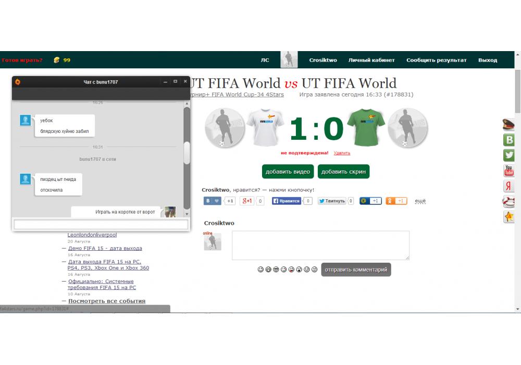Insert the tongue-out emoticon
This screenshot has height=365, width=521.
coord(291,269)
